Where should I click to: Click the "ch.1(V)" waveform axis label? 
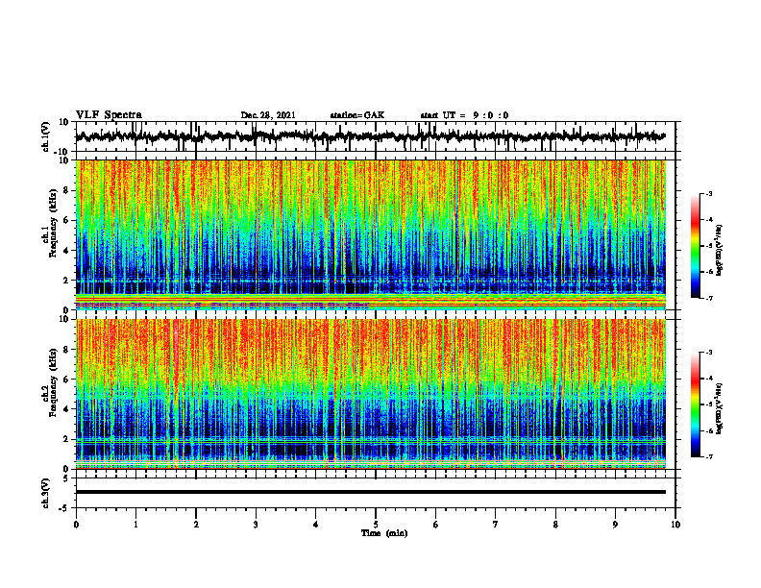[46, 136]
